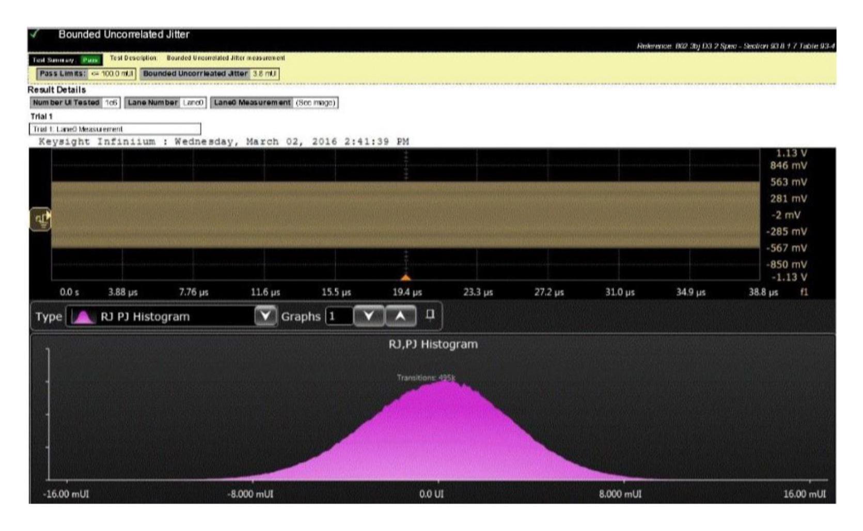This screenshot has width=863, height=531.
Task: Select the Trial 1: Lane0 Measurement field
Action: [x=115, y=129]
